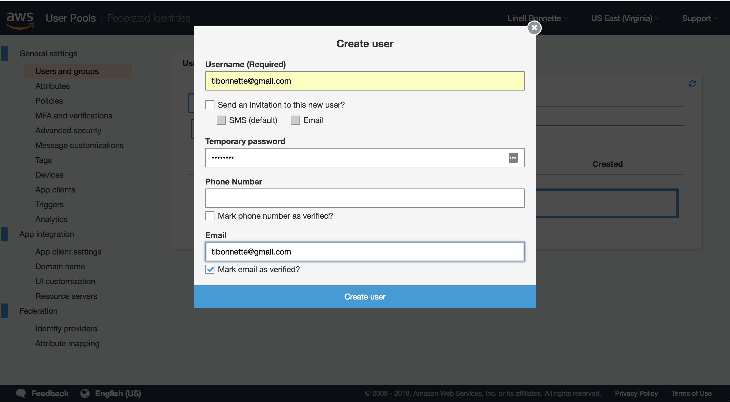Click the AWS logo icon
This screenshot has width=730, height=402.
[20, 20]
